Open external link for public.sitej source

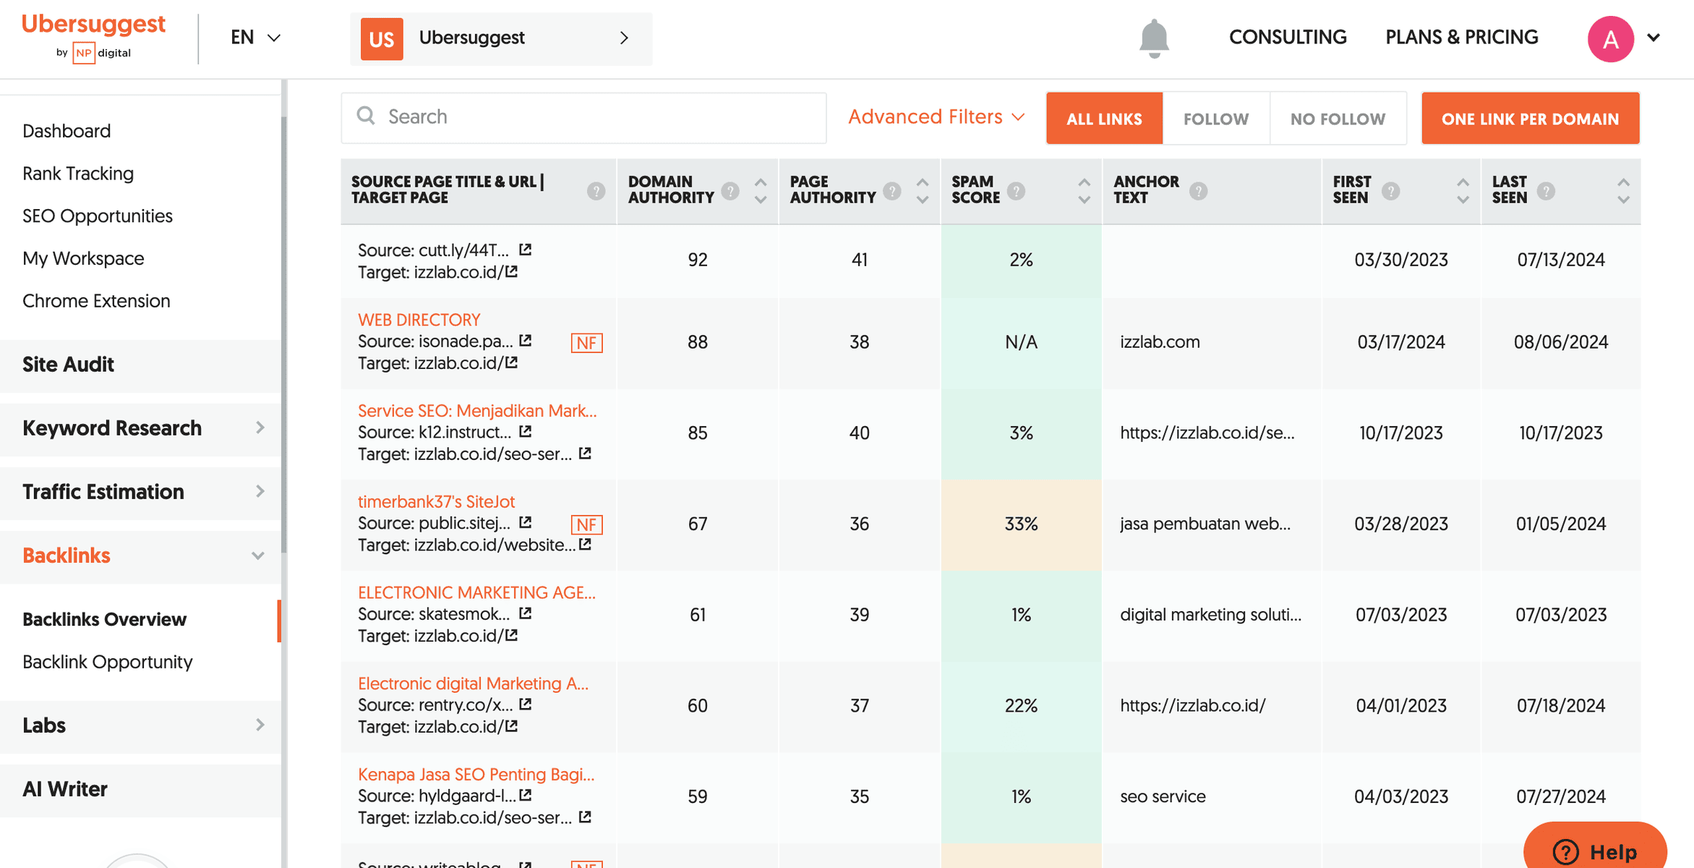[526, 522]
